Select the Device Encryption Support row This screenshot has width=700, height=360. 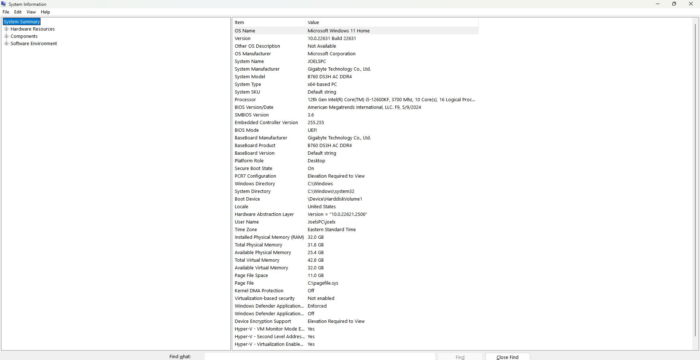356,321
